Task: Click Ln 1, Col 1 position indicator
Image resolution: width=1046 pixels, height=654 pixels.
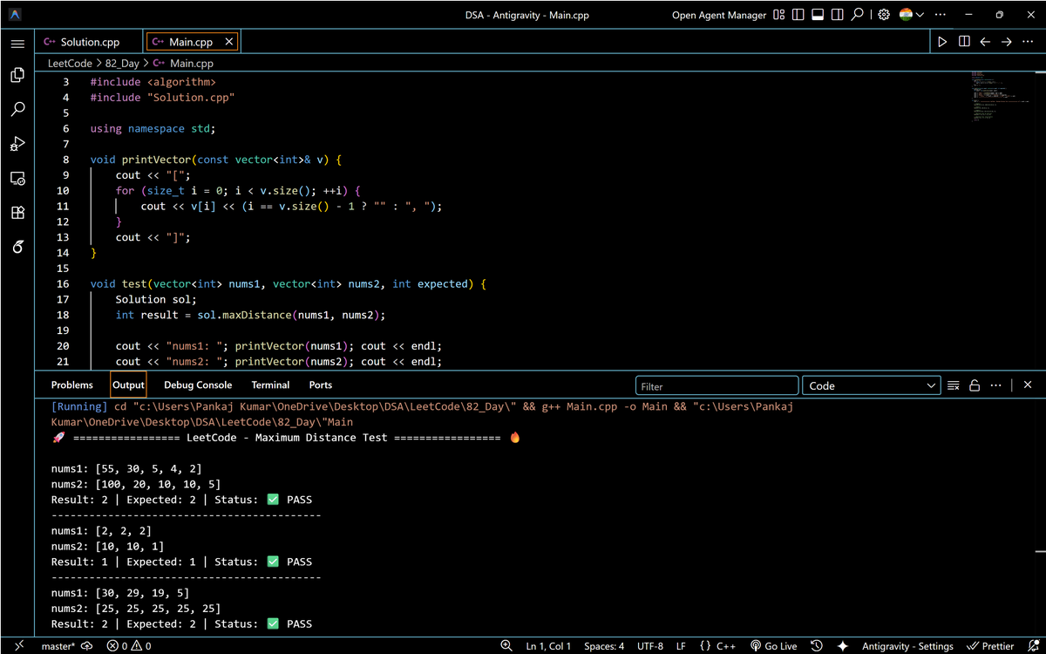Action: 548,646
